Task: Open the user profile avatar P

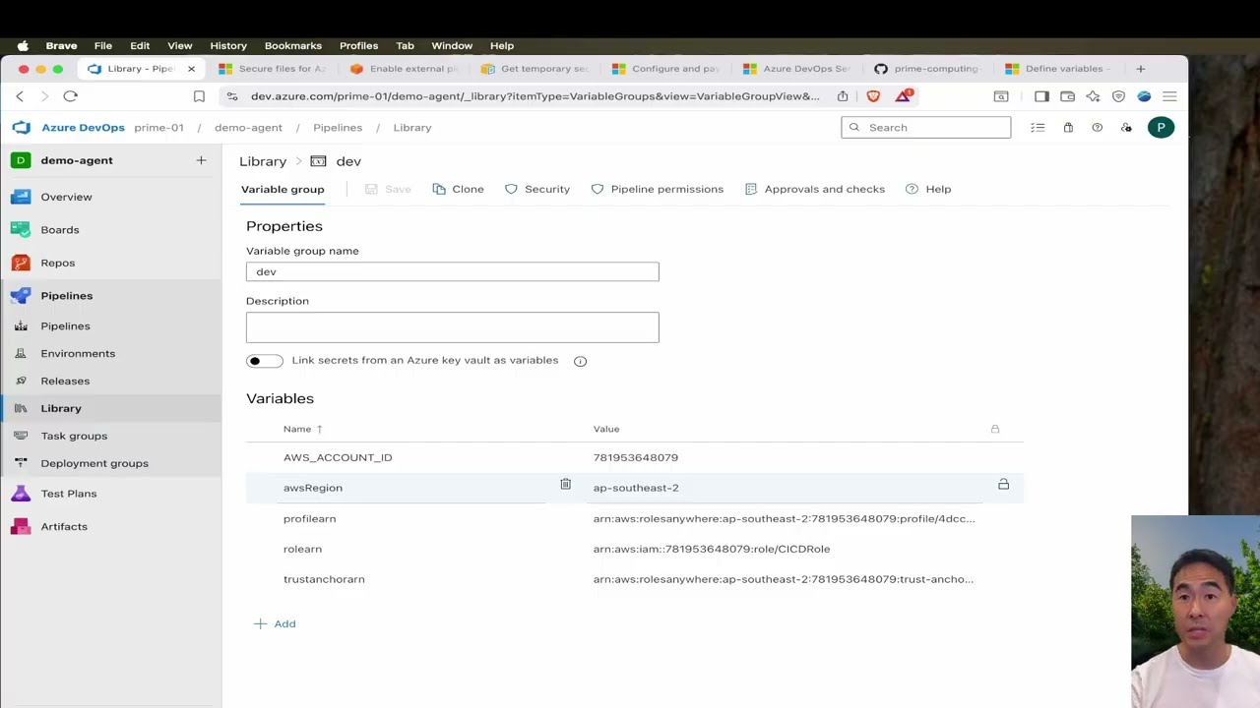Action: pos(1161,127)
